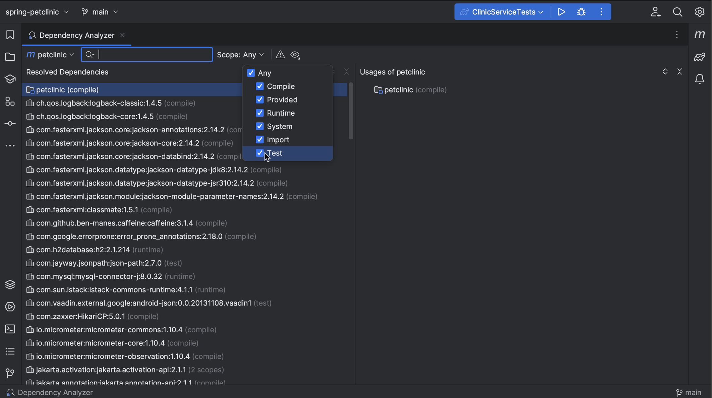The image size is (712, 398).
Task: Open the Terminal tool window
Action: [x=10, y=329]
